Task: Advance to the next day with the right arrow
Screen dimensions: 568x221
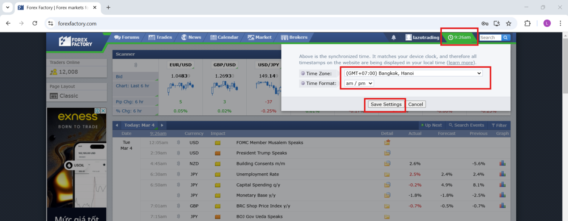Action: tap(162, 125)
